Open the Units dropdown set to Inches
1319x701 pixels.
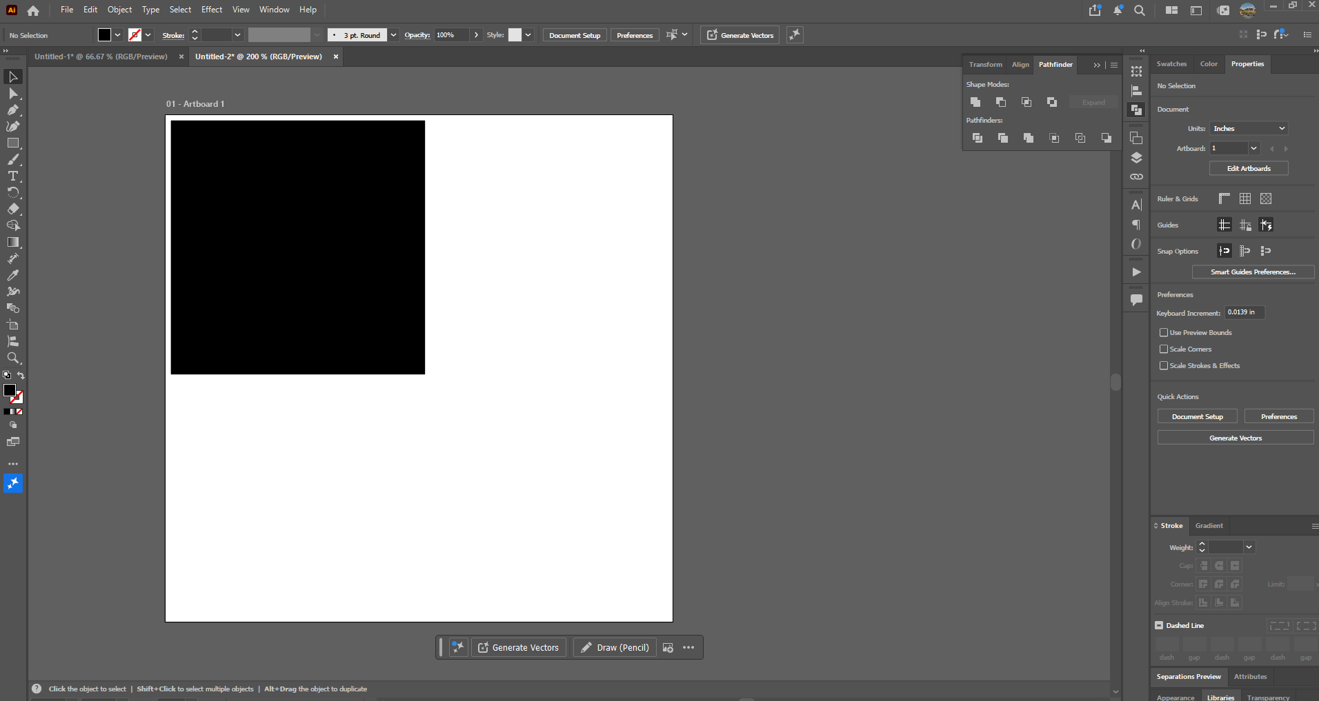[1249, 128]
